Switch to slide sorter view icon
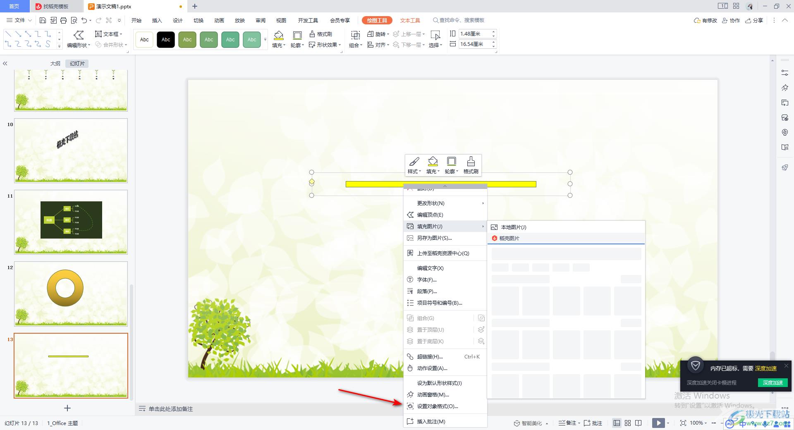 click(x=628, y=423)
